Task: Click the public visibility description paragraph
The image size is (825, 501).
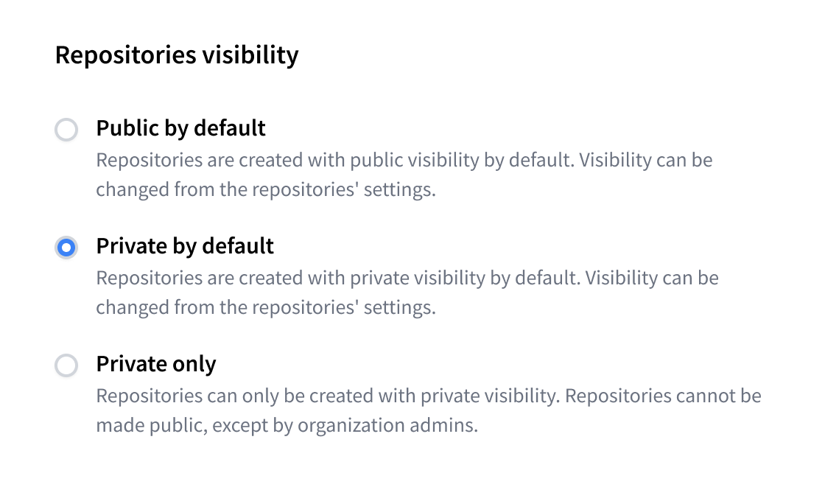Action: 404,175
